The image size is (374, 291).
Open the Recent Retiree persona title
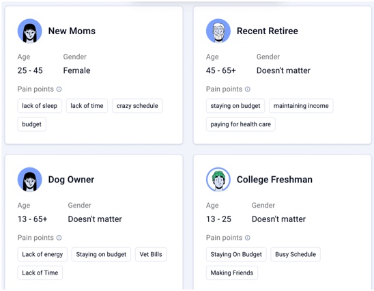(268, 31)
